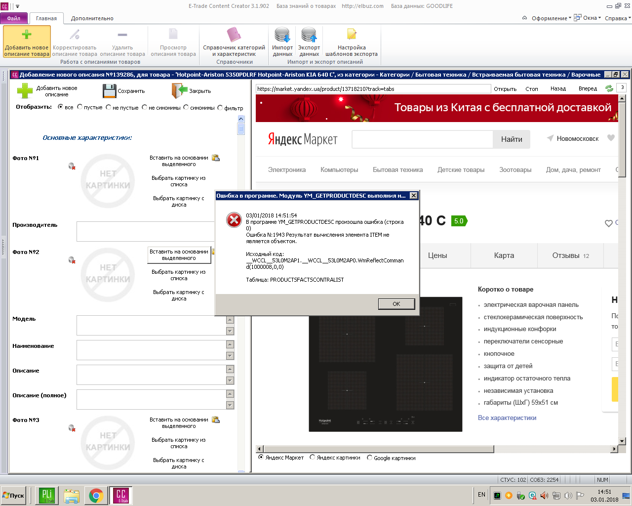Click OK in the error dialog
The height and width of the screenshot is (506, 632).
(396, 304)
